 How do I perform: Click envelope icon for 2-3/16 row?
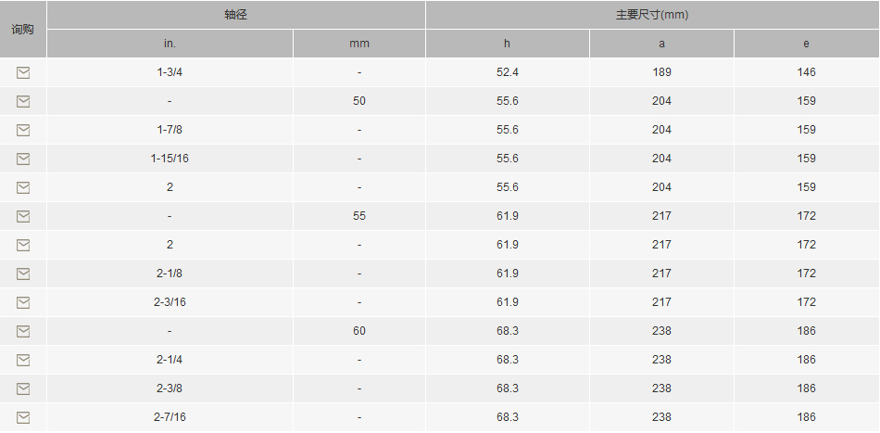click(x=23, y=302)
